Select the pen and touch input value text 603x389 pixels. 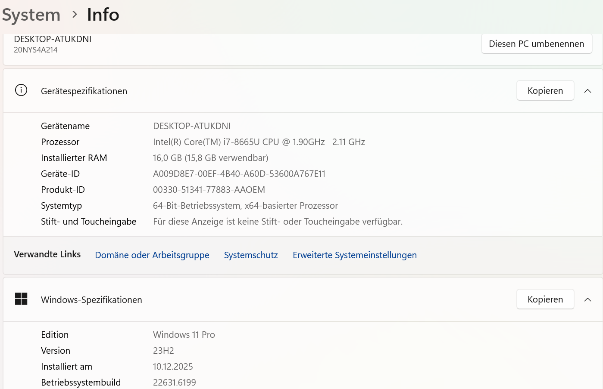click(278, 222)
